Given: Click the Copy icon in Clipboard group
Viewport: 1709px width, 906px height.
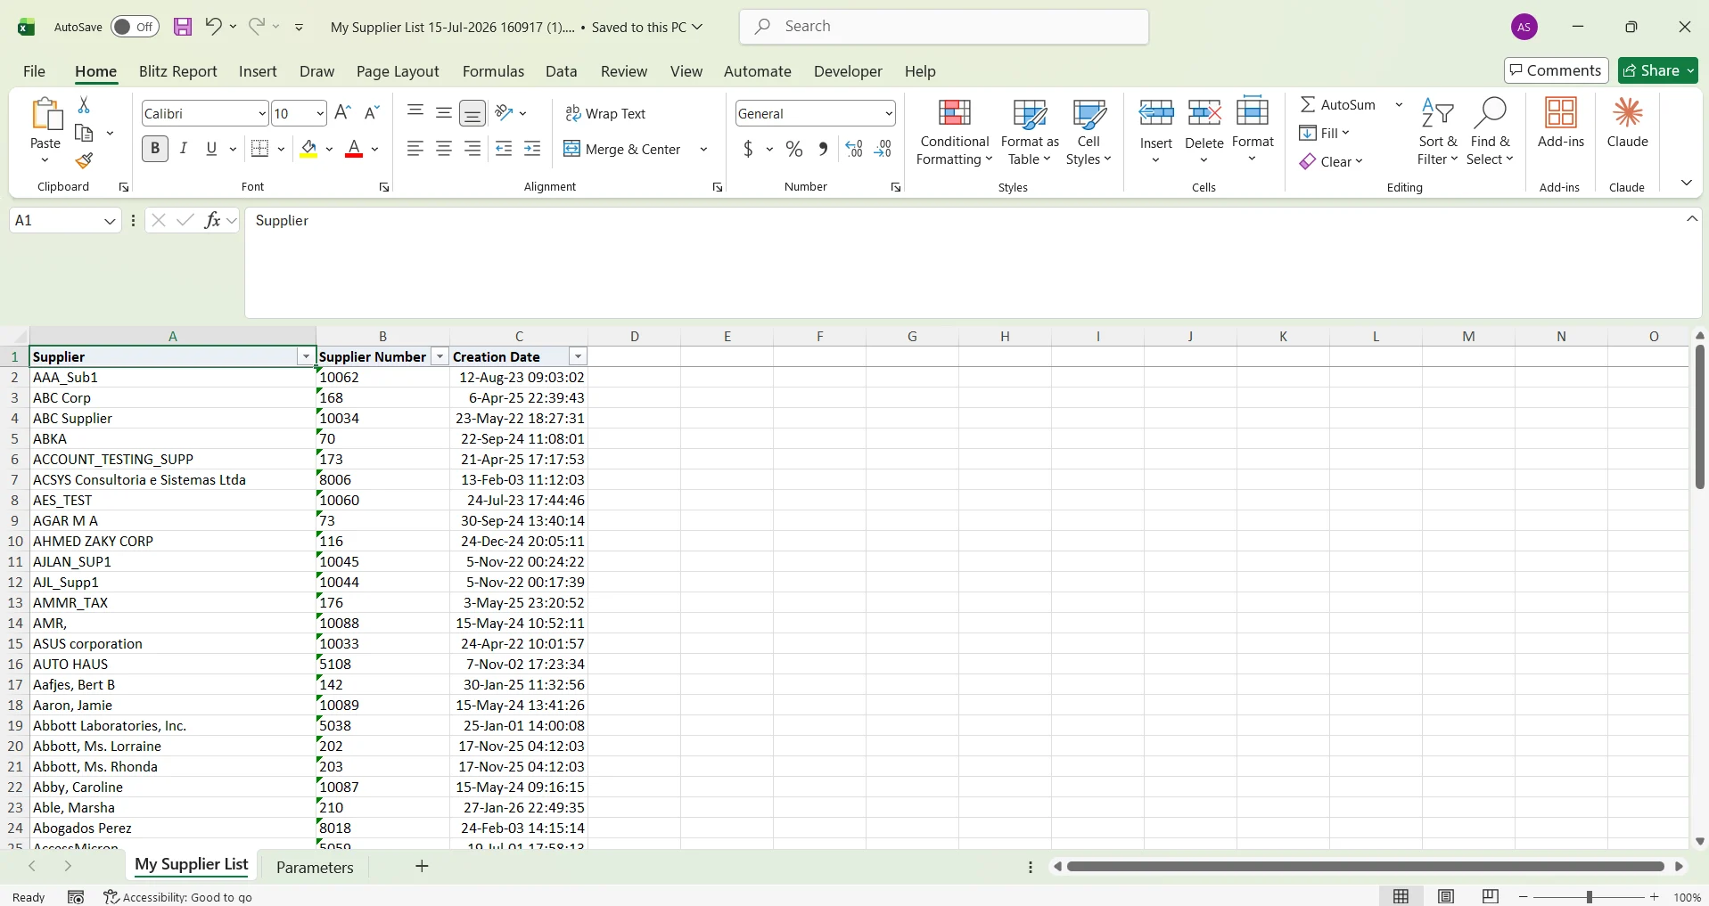Looking at the screenshot, I should click(84, 133).
